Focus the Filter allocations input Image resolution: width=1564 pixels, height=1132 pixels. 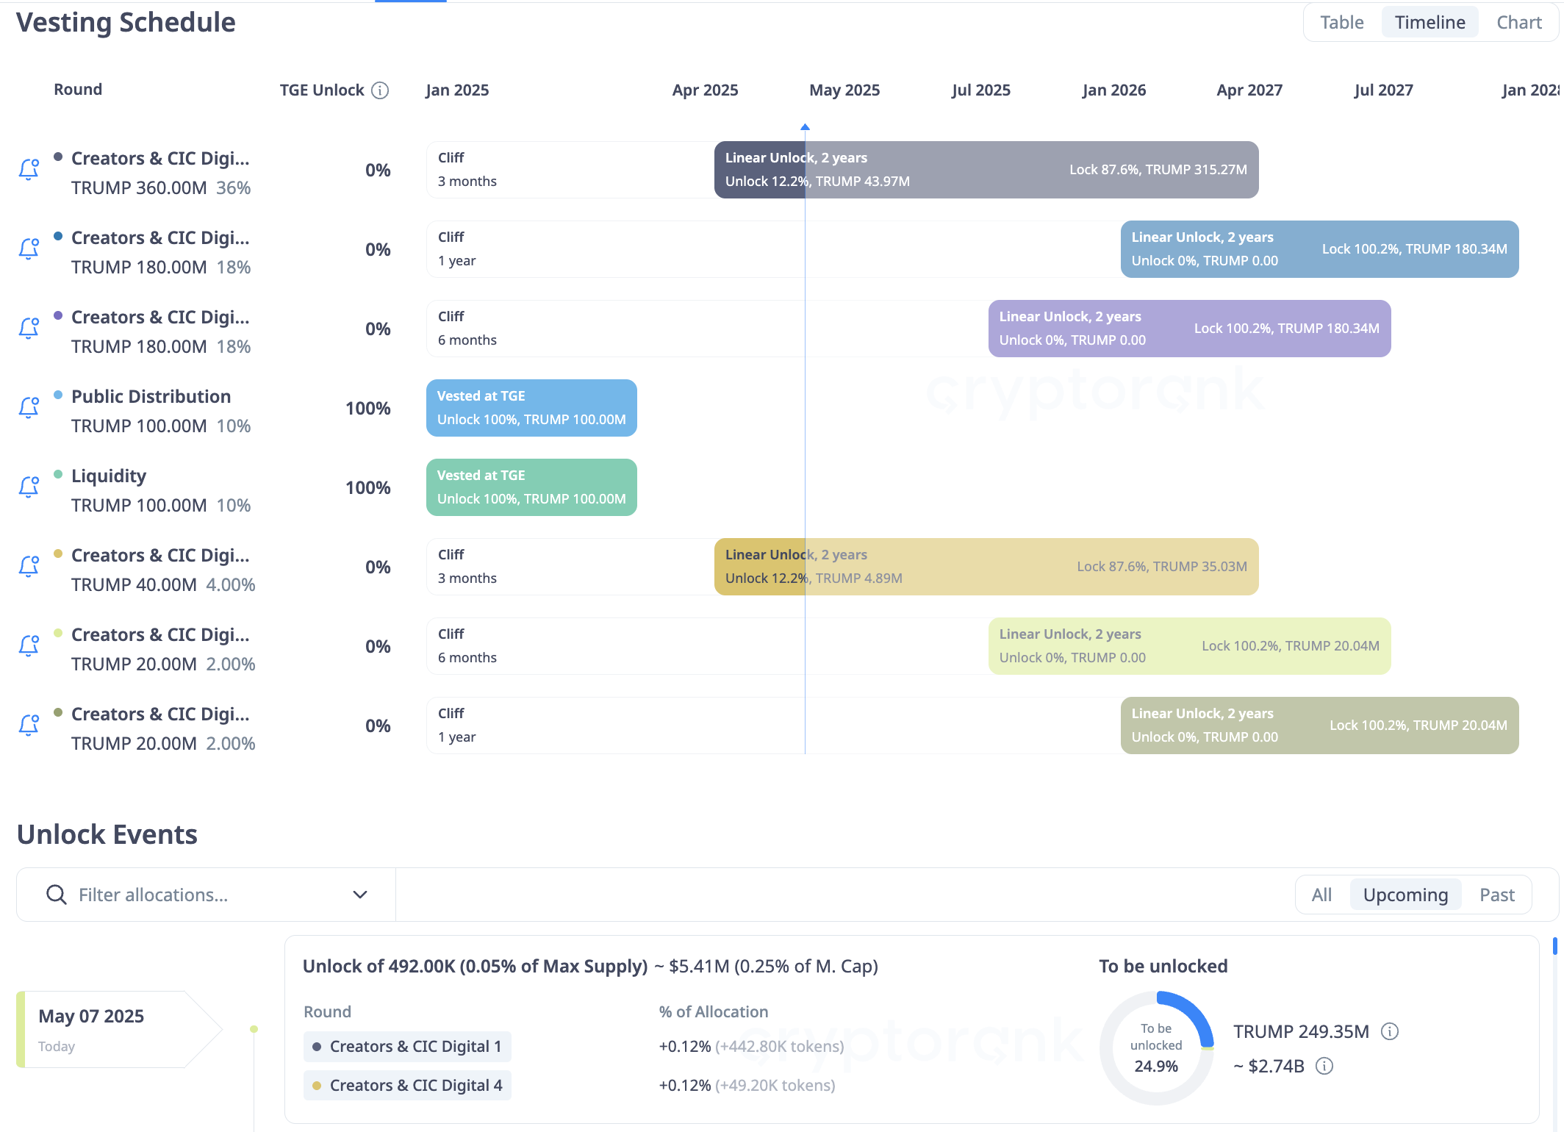[206, 895]
